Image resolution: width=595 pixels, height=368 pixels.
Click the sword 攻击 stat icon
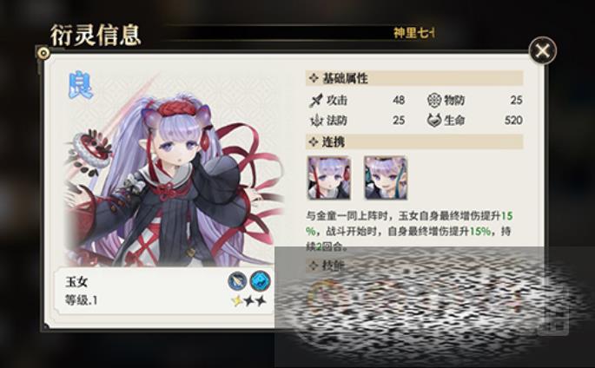click(315, 101)
